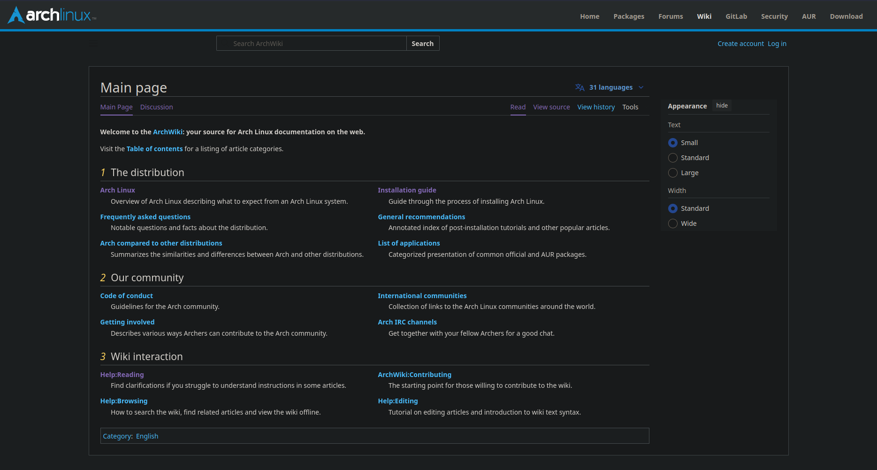Screen dimensions: 877x470
Task: Open Help:Browsing link
Action: point(124,401)
